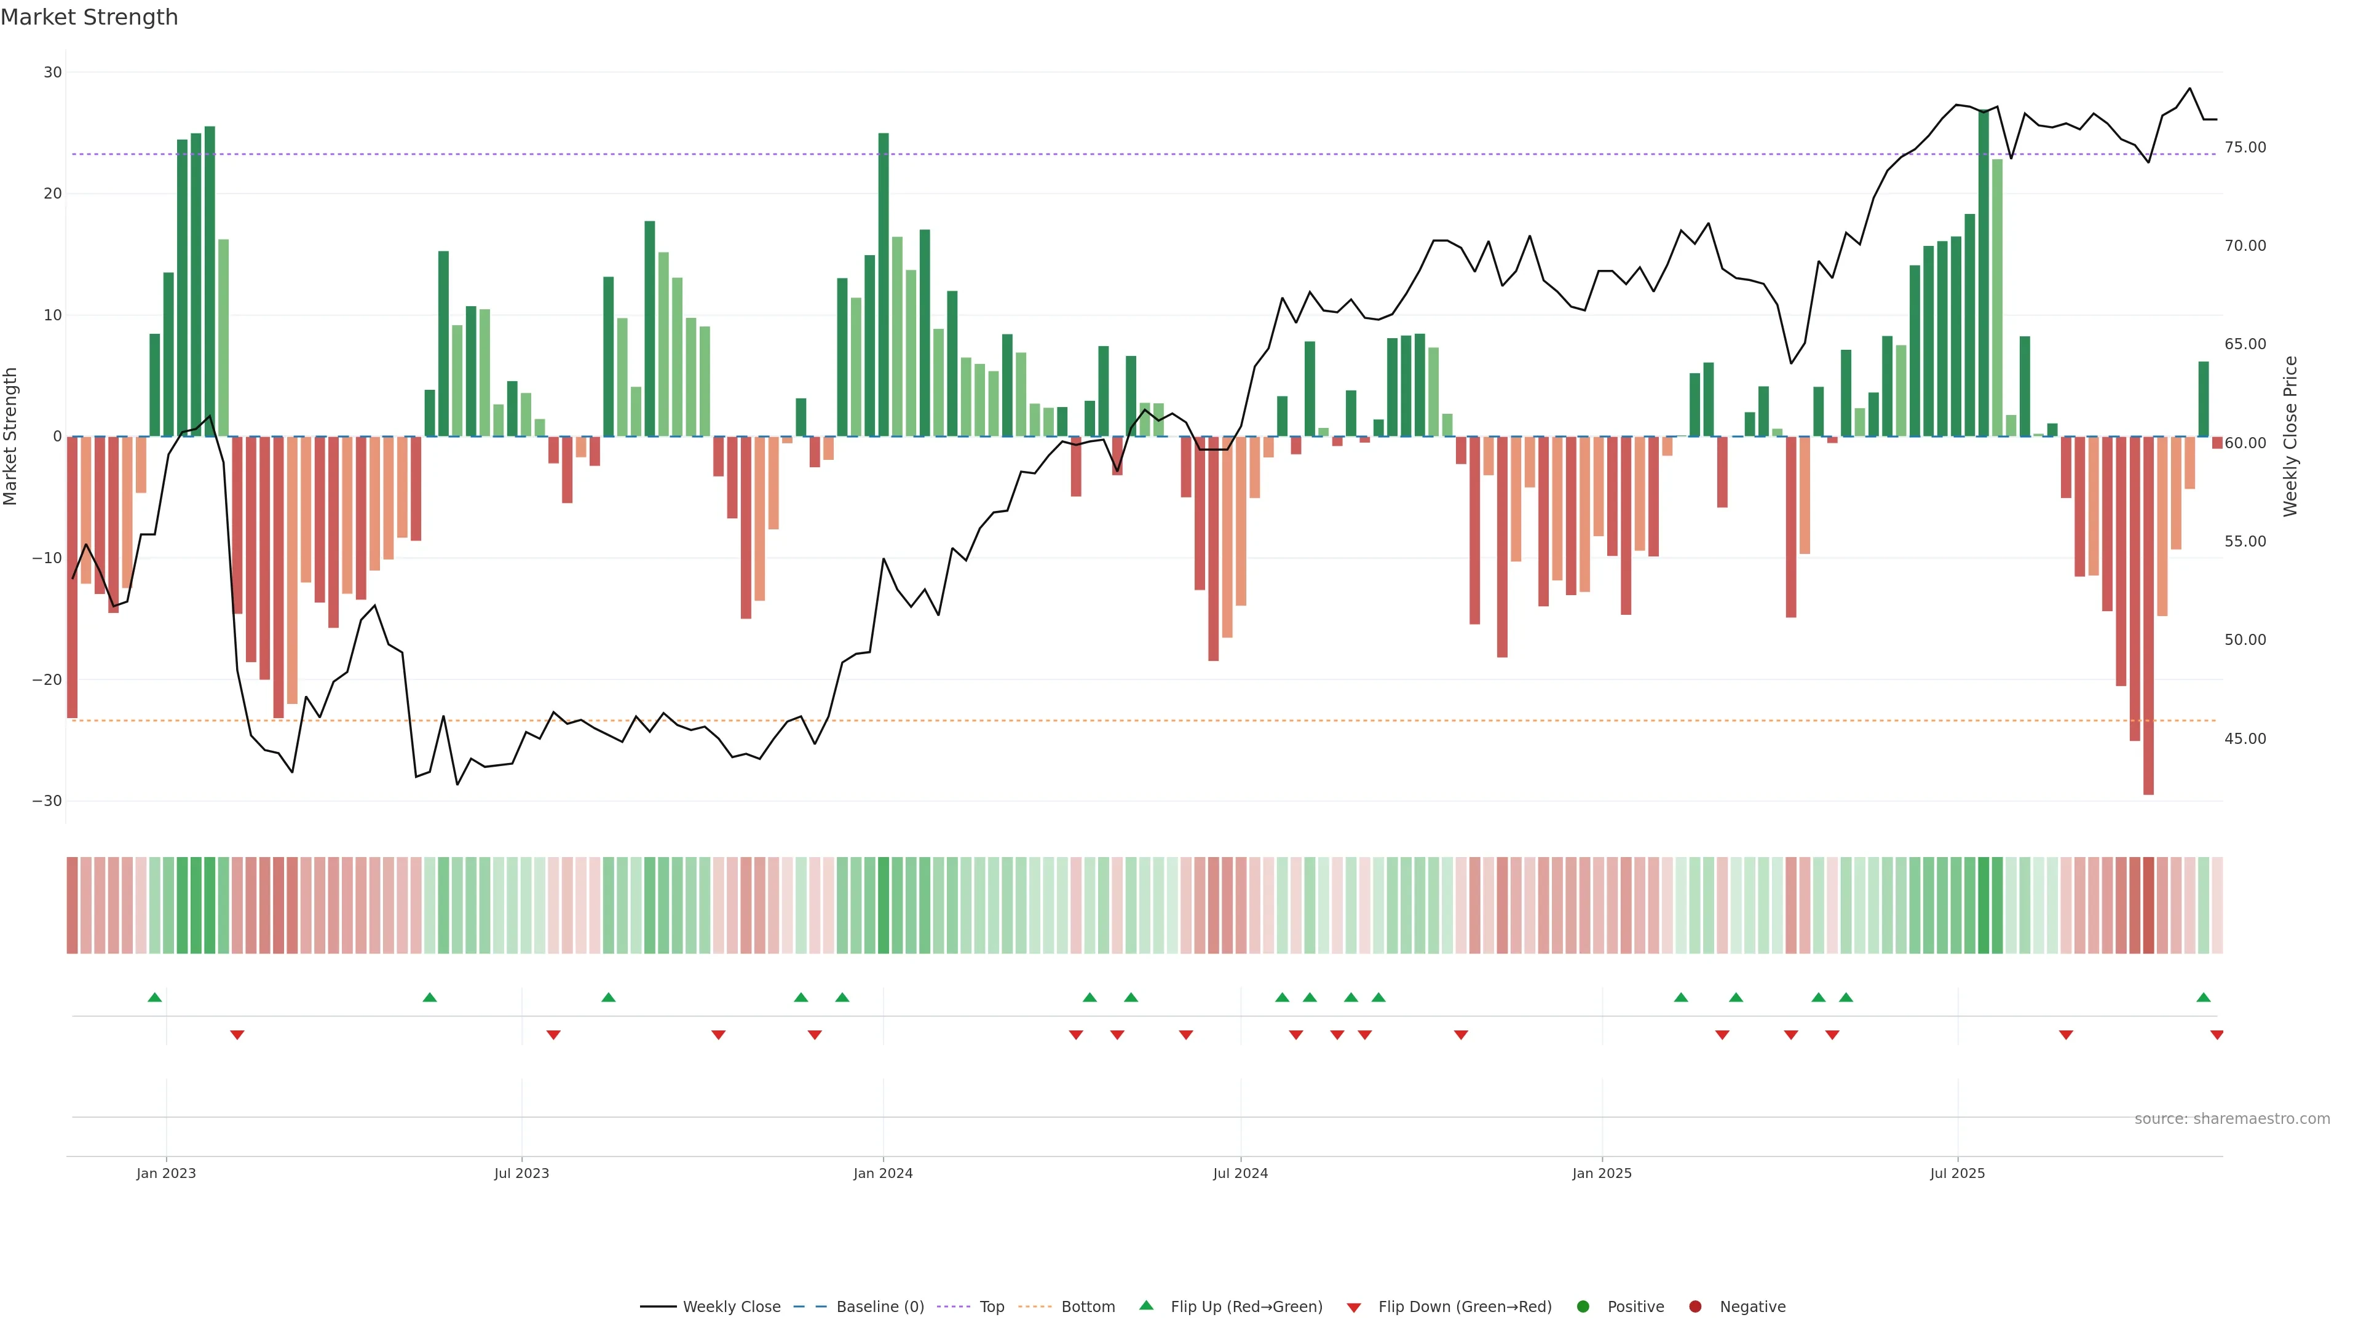This screenshot has height=1328, width=2361.
Task: Click the rightmost green flip-up triangle marker
Action: pos(2204,997)
